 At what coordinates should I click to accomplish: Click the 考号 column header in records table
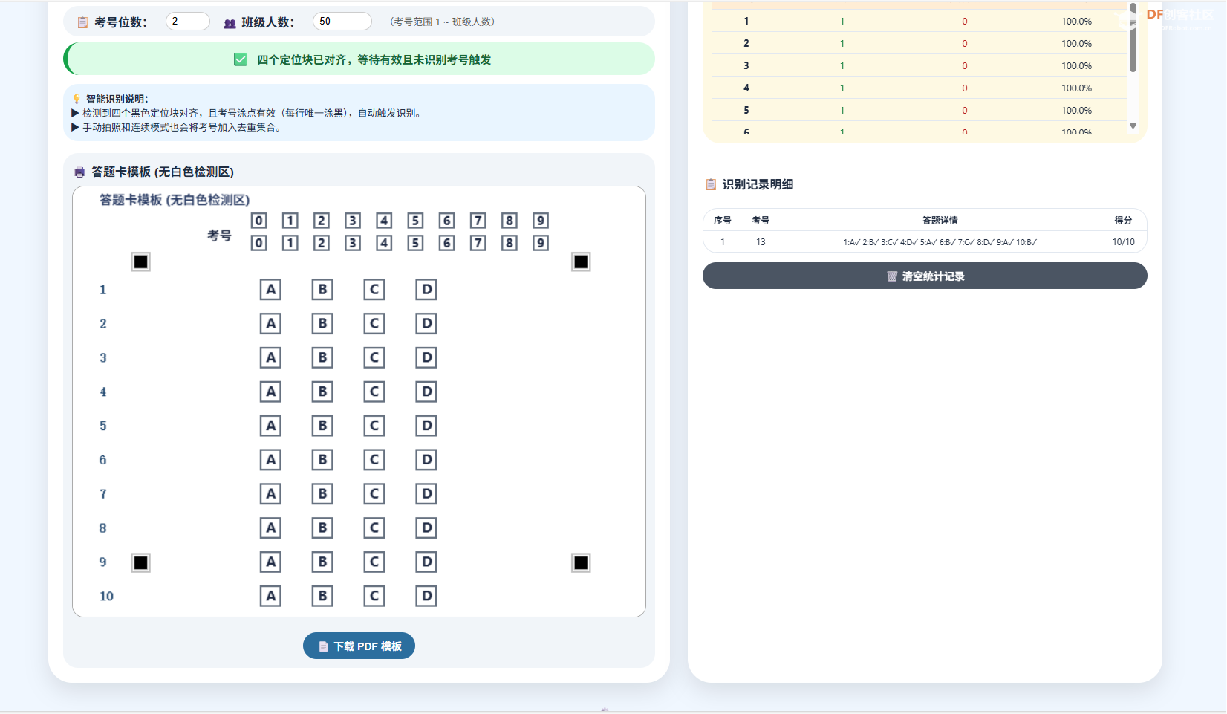click(761, 221)
